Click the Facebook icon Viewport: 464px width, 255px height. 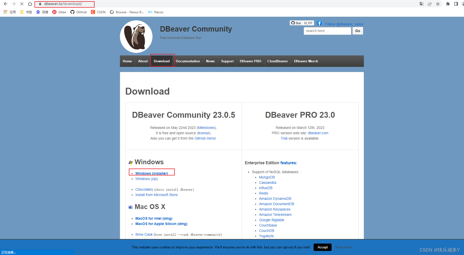[x=319, y=23]
